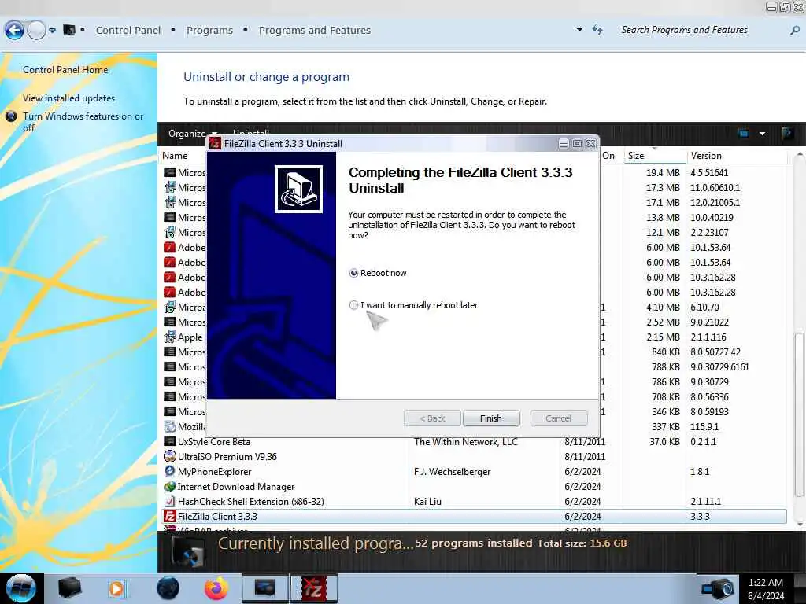
Task: Click the Kai Liu publisher cell
Action: click(x=427, y=501)
